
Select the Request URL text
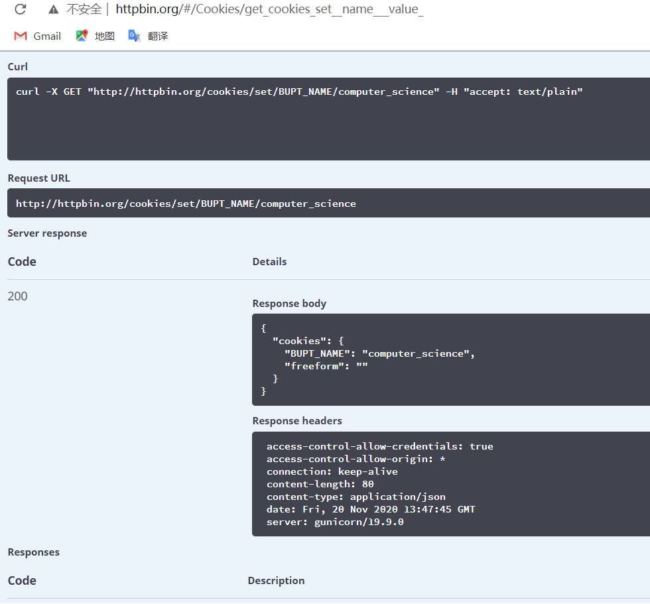(x=186, y=203)
